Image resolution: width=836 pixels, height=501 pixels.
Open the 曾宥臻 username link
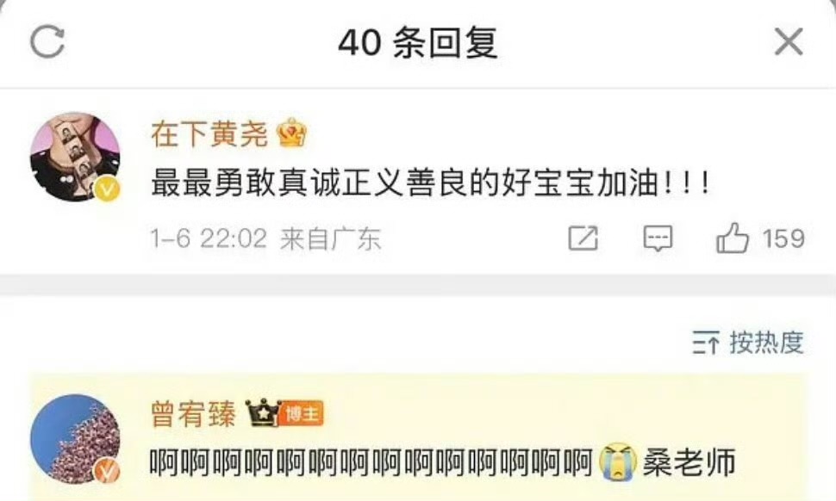pos(193,414)
